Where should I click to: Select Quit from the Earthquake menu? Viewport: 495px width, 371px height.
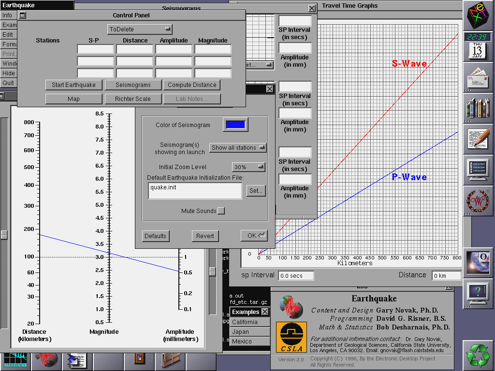pos(8,83)
